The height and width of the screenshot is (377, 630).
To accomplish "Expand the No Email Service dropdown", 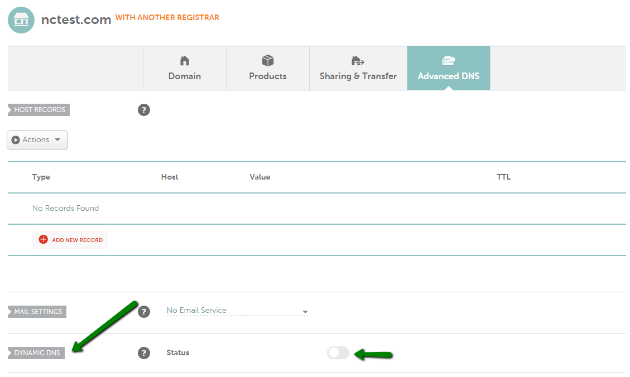I will (x=237, y=310).
